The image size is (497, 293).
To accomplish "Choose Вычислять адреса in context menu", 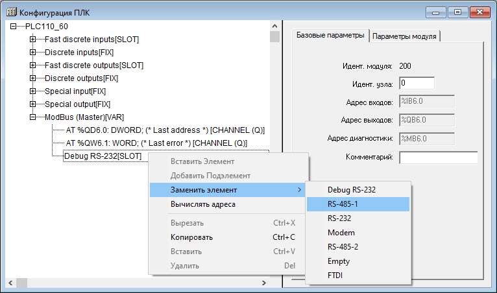I will (x=202, y=204).
